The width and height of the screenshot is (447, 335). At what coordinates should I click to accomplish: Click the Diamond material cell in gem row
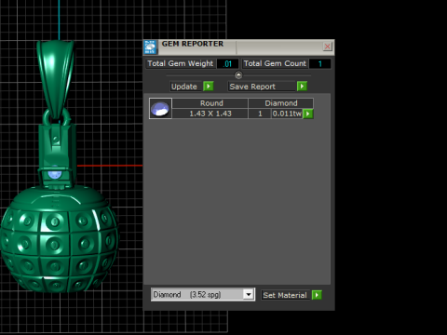click(x=281, y=103)
